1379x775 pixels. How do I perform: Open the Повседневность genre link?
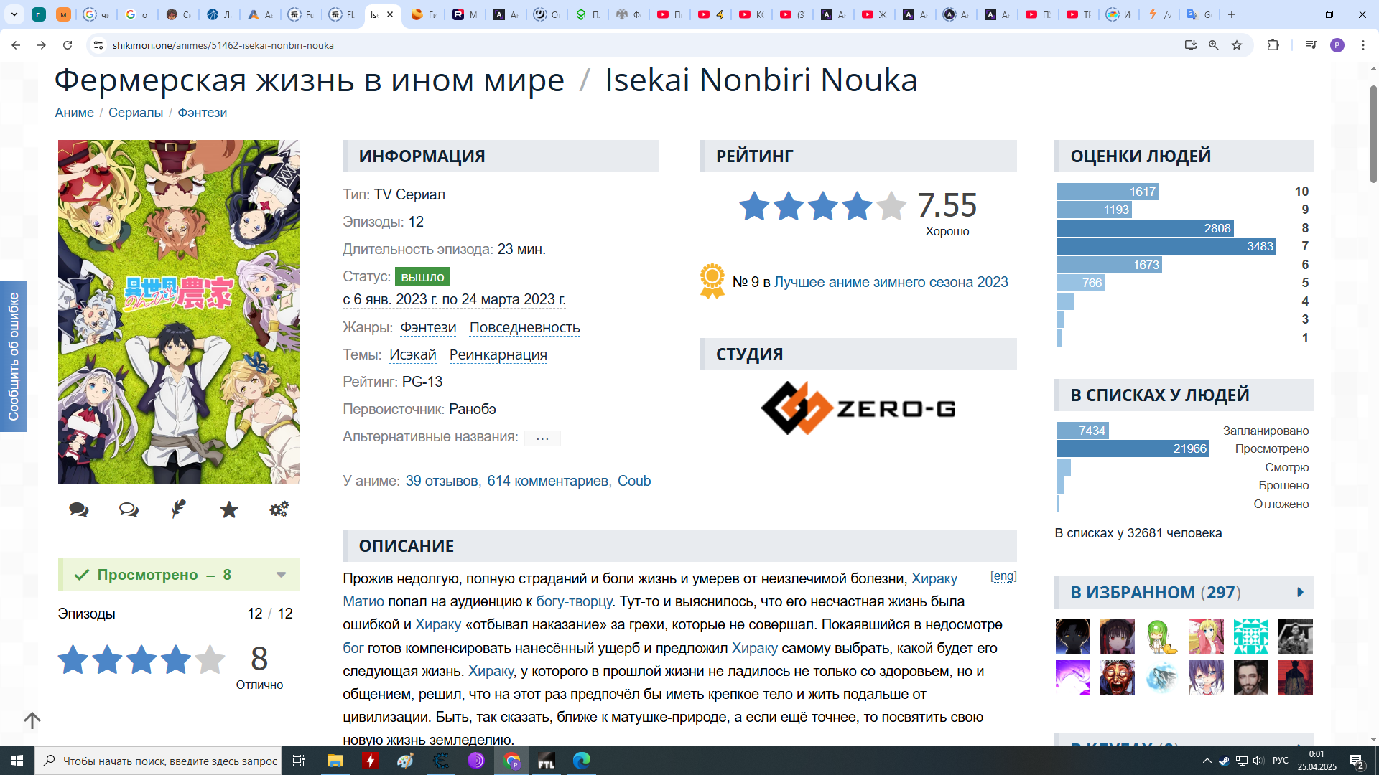click(x=525, y=328)
